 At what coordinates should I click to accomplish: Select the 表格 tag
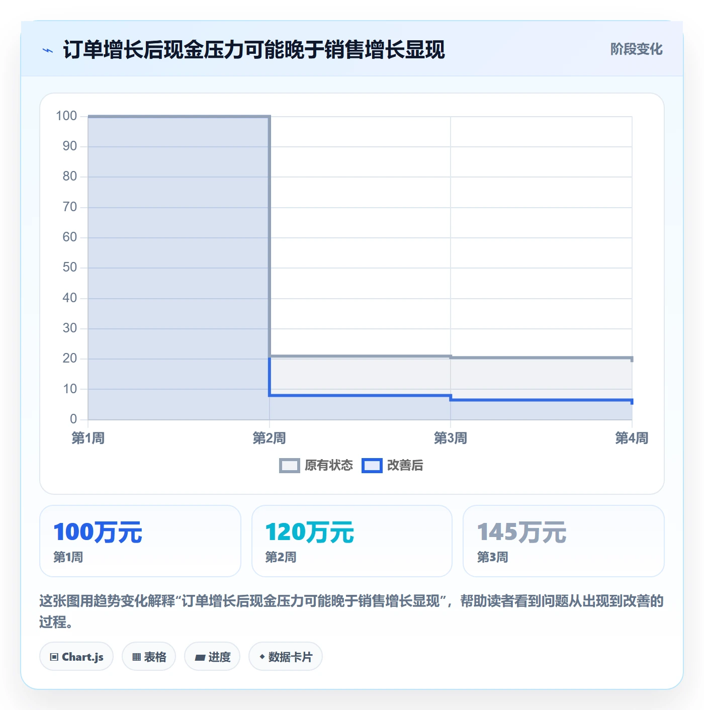coord(149,656)
